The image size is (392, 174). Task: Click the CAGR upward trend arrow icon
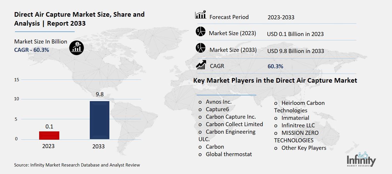pyautogui.click(x=201, y=65)
